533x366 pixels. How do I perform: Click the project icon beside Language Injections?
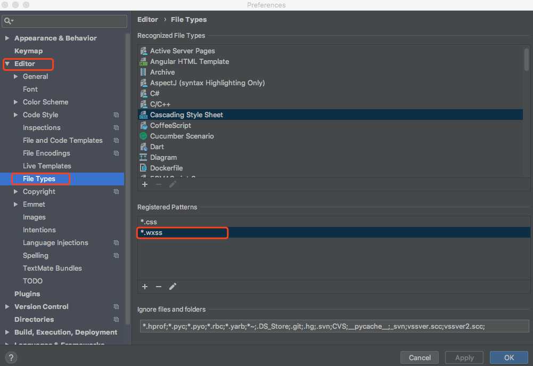coord(116,243)
